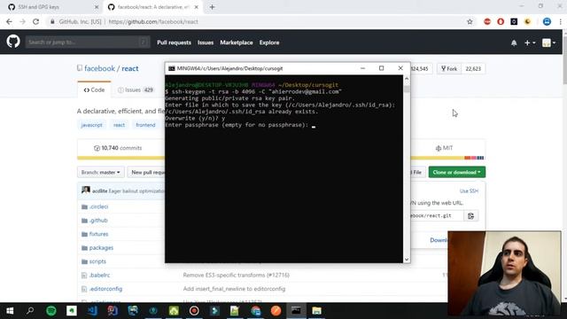567x319 pixels.
Task: Click the terminal scrollbar up arrow
Action: (x=407, y=79)
